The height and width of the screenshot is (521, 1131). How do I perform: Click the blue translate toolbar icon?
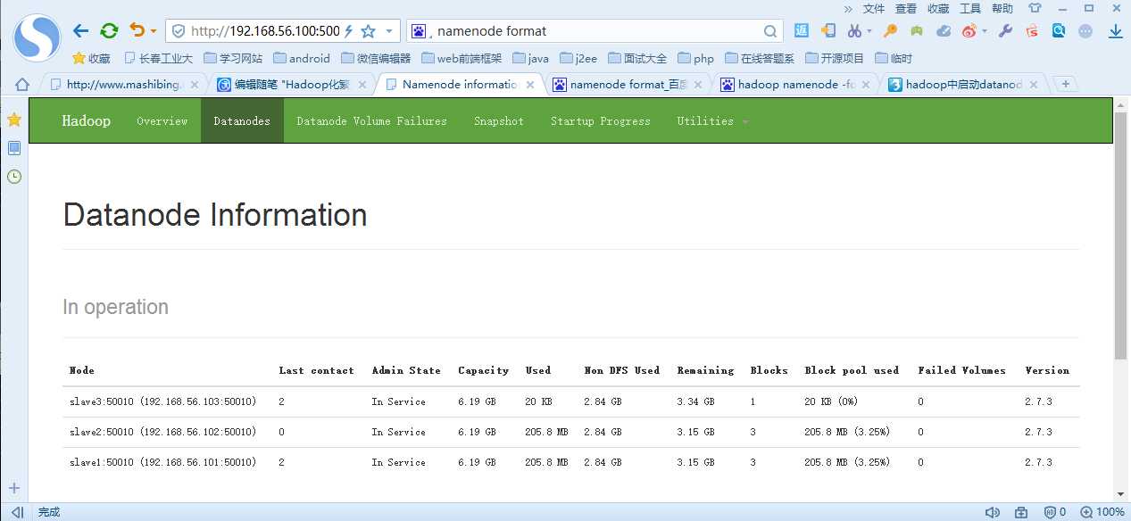point(802,30)
